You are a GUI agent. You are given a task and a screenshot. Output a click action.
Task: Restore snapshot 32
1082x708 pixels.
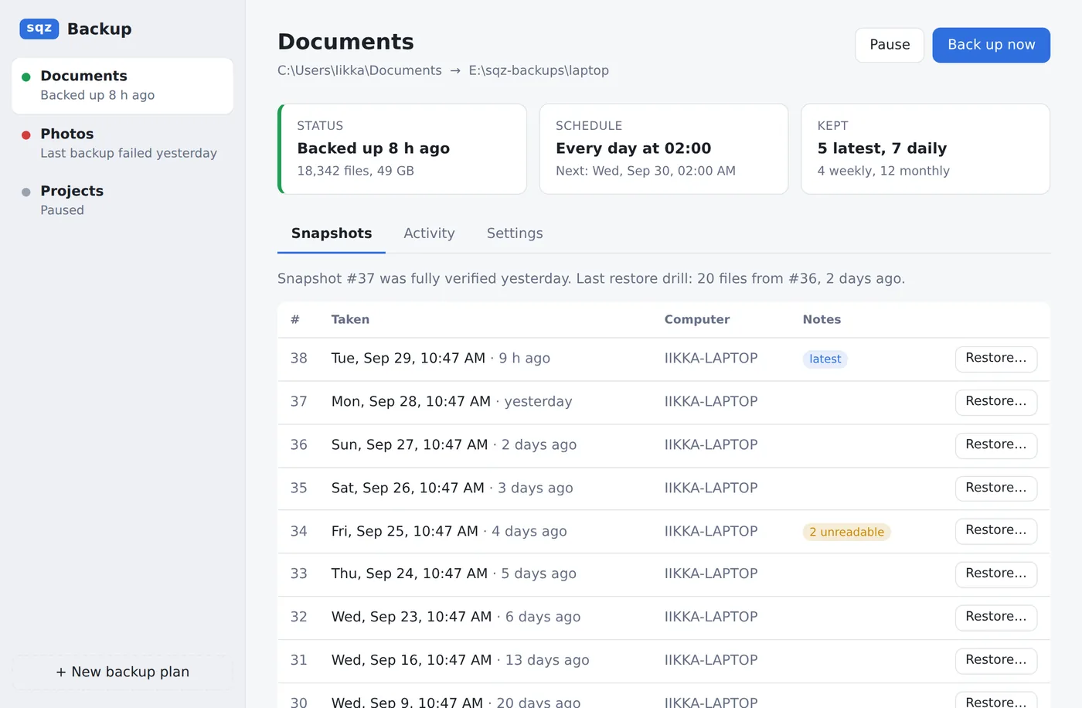tap(996, 618)
